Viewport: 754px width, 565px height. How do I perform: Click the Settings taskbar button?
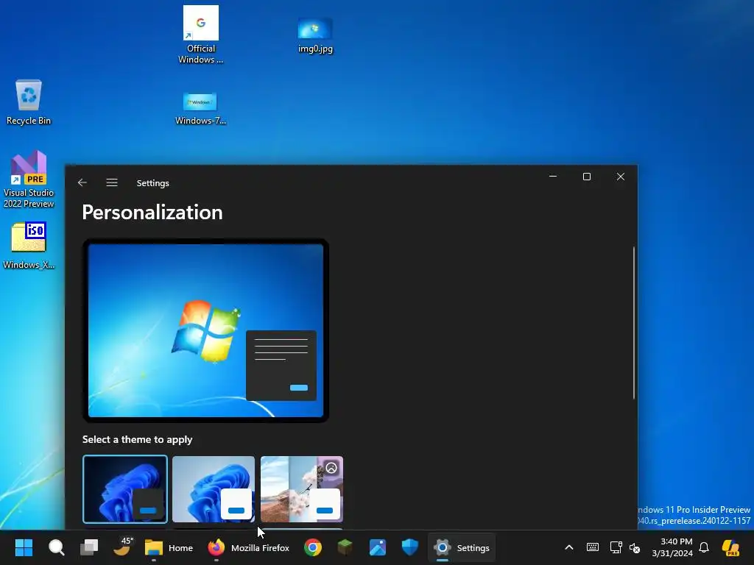pos(462,547)
